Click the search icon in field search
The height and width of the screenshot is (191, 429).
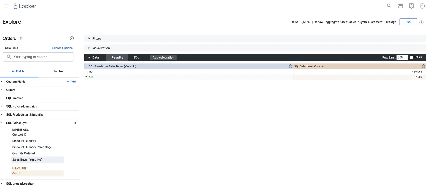tap(9, 57)
